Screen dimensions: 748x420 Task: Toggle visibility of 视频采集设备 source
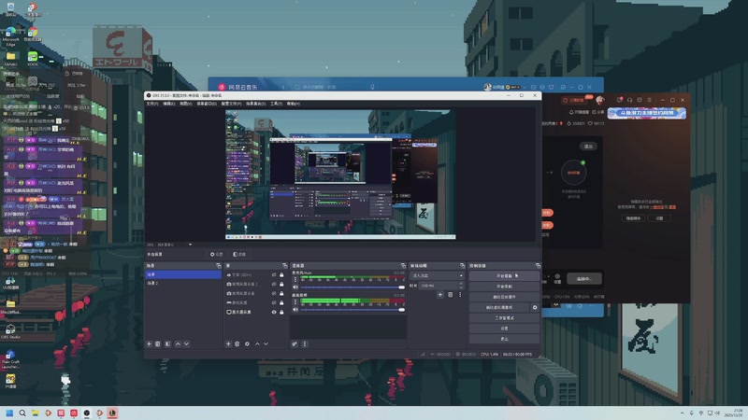coord(274,293)
